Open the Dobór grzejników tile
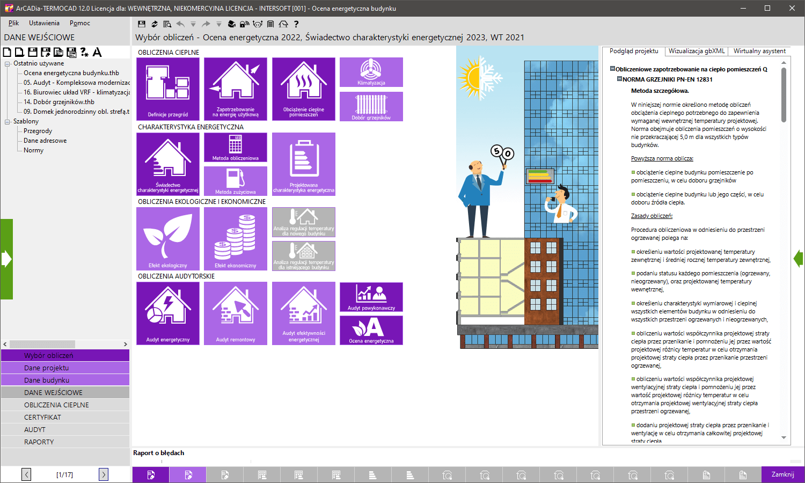The width and height of the screenshot is (805, 483). [x=371, y=106]
